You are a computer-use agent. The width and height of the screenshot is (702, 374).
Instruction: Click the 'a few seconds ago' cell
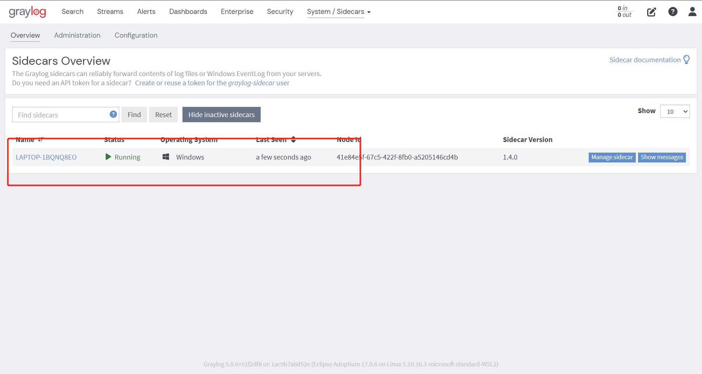(x=283, y=157)
